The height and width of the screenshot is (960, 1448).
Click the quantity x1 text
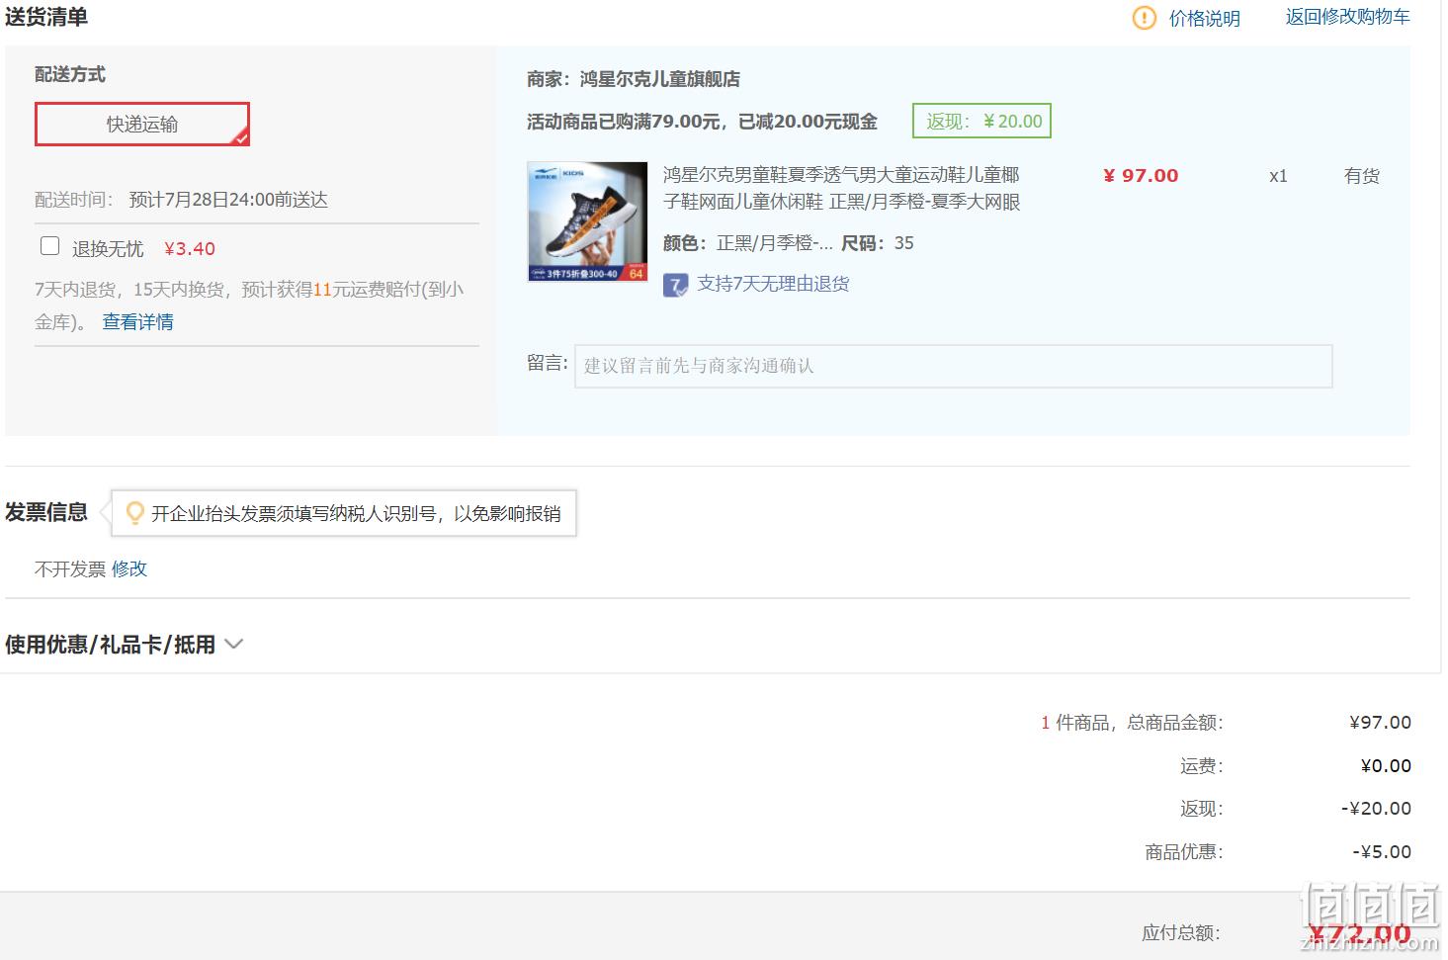click(x=1278, y=176)
